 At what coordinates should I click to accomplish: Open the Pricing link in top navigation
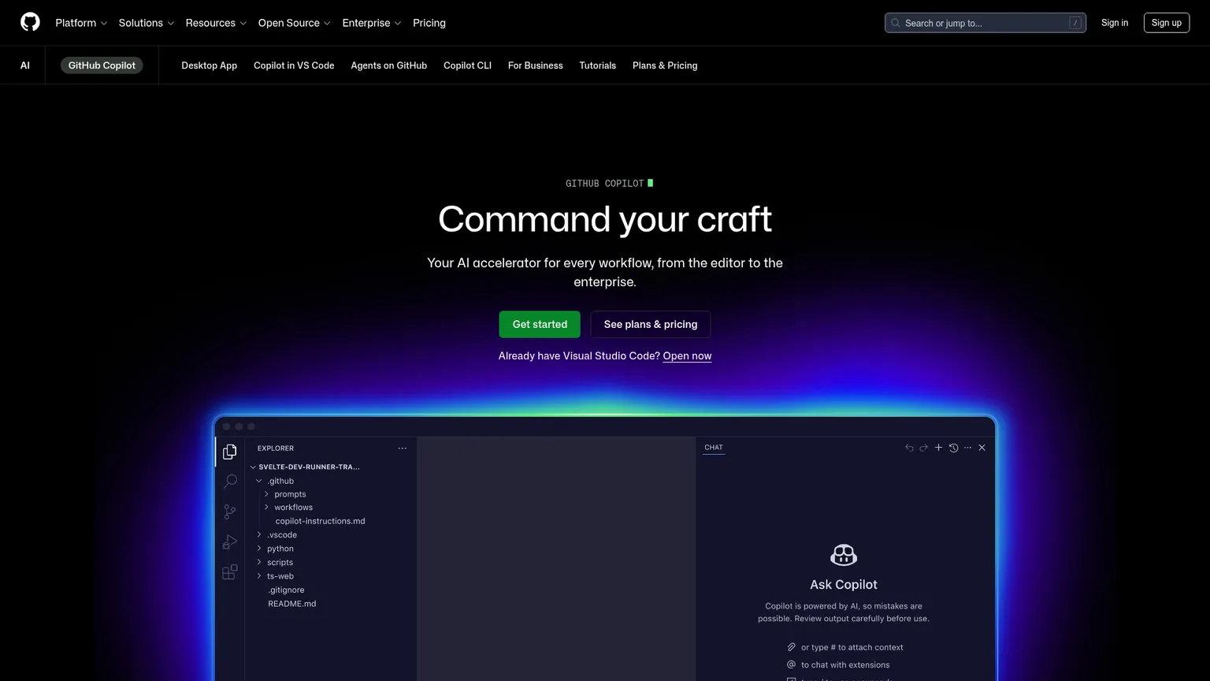tap(429, 23)
